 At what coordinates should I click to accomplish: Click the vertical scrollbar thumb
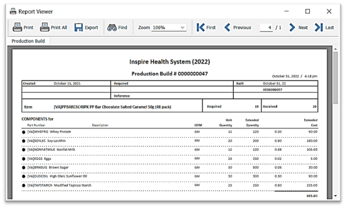335,77
